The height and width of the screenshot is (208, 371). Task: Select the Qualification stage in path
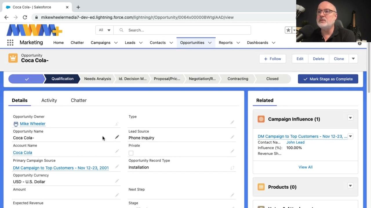point(62,79)
